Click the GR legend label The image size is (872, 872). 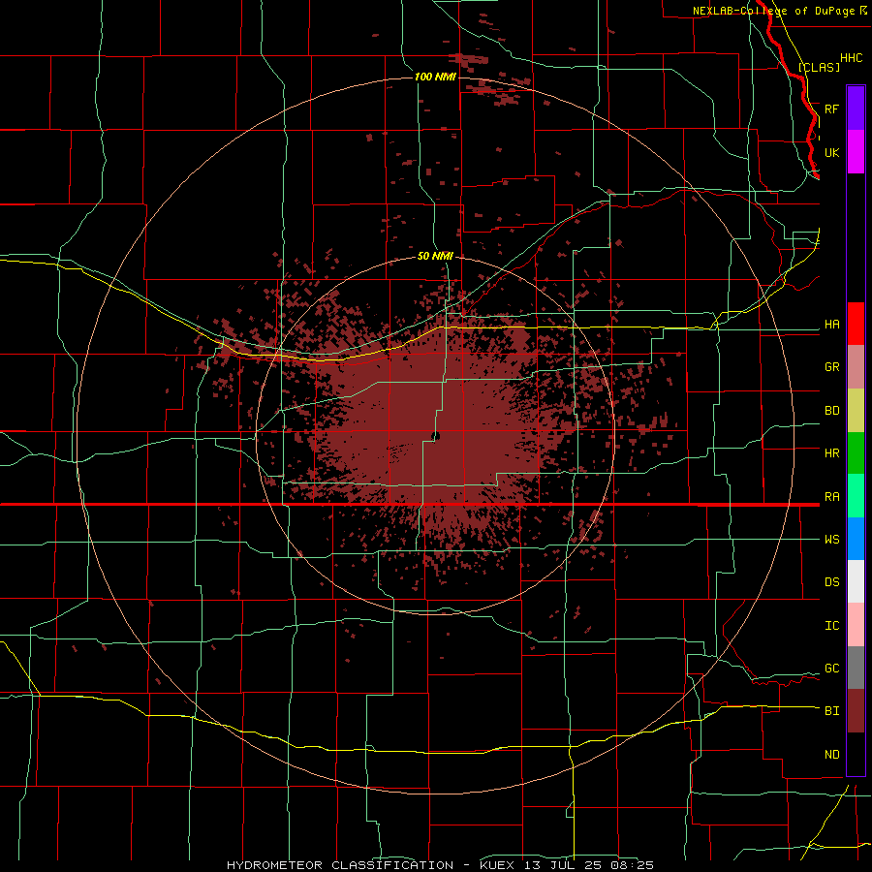pos(831,367)
